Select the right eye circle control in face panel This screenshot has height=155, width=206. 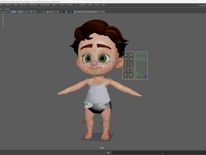(144, 59)
